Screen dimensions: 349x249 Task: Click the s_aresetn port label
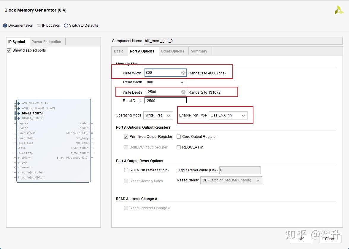pos(25,168)
